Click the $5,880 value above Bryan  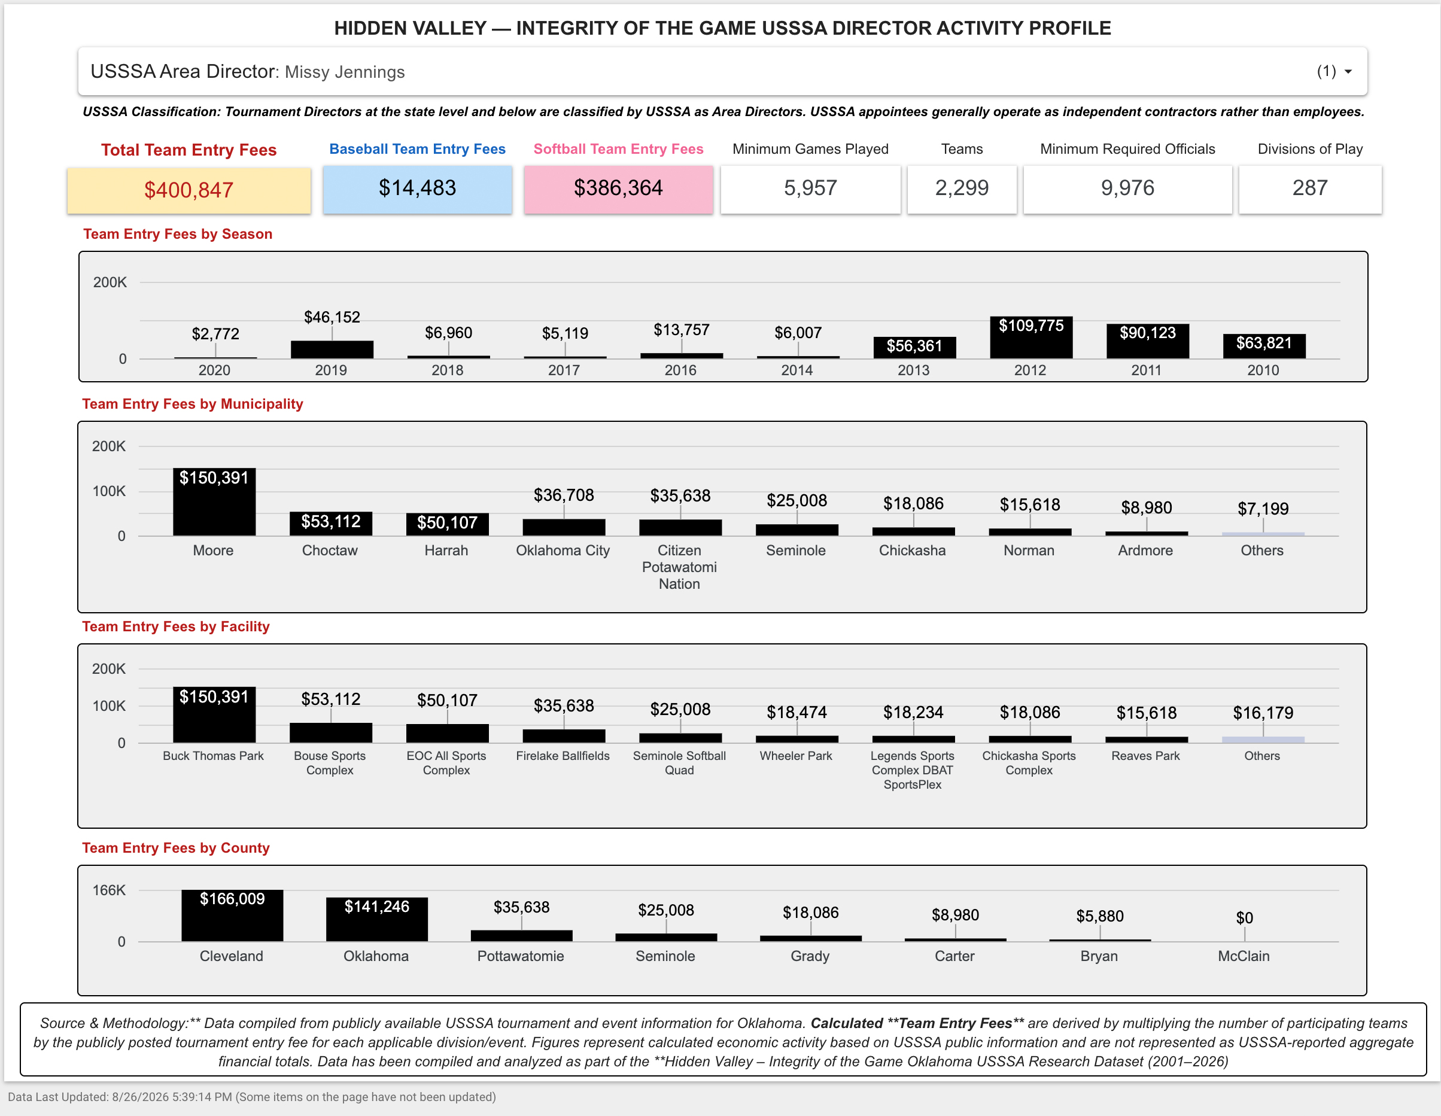point(1100,916)
